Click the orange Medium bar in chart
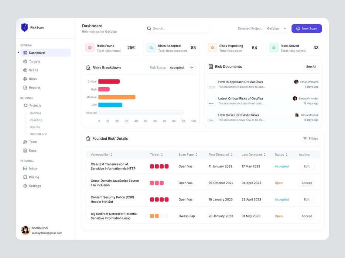This screenshot has width=345, height=258. pyautogui.click(x=117, y=97)
